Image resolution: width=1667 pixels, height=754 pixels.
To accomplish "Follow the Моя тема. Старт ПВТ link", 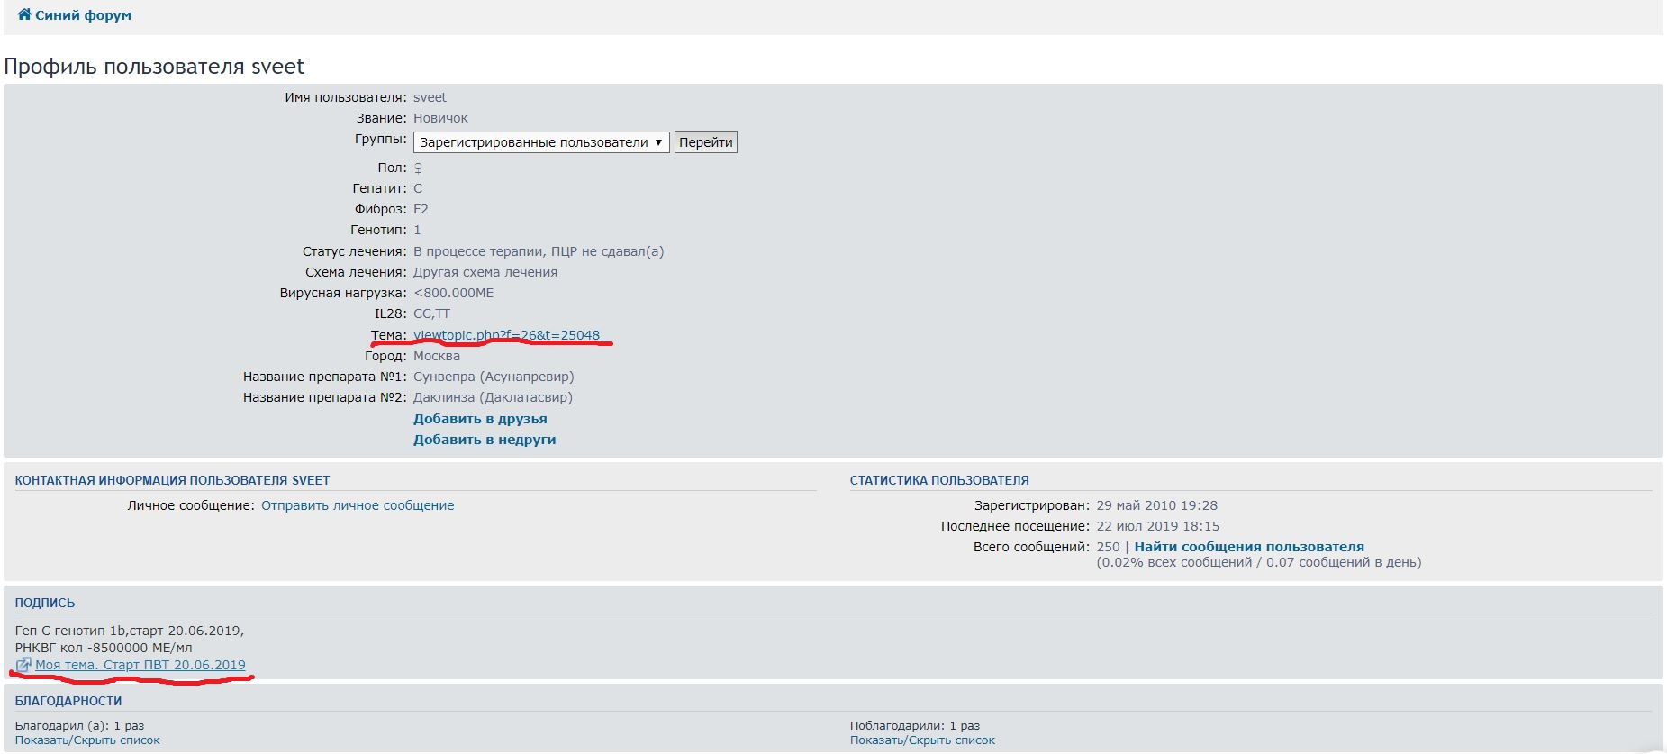I will (140, 665).
